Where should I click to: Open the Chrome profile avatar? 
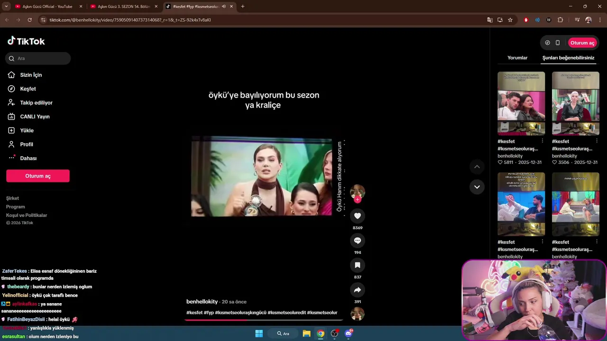pos(589,20)
